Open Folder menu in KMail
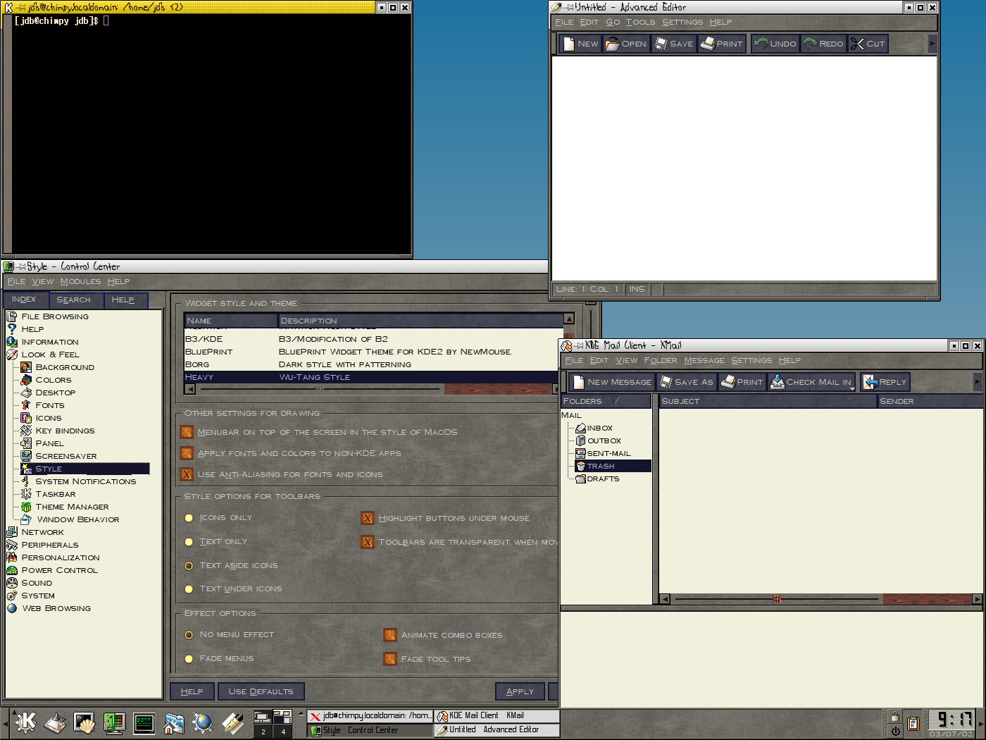This screenshot has width=986, height=740. coord(660,360)
